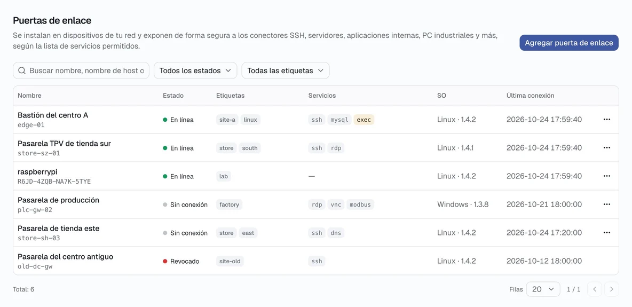Click the search magnifier icon
Image resolution: width=632 pixels, height=307 pixels.
coord(22,70)
